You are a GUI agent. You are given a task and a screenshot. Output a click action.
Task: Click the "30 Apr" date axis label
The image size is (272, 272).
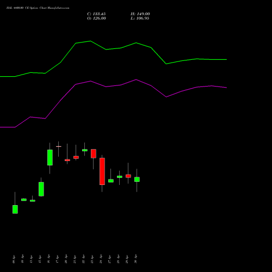135,259
